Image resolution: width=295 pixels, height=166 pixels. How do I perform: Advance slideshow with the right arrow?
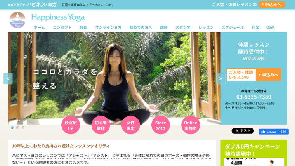tap(220, 78)
